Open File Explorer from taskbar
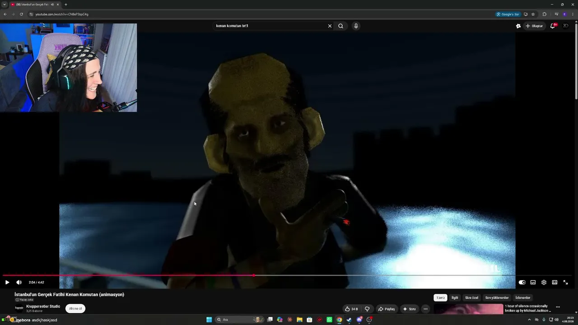This screenshot has height=325, width=578. (299, 320)
